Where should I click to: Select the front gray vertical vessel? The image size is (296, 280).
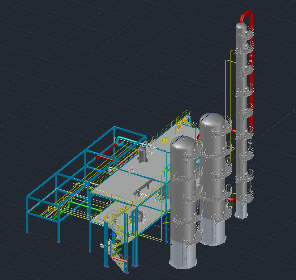pos(183,202)
